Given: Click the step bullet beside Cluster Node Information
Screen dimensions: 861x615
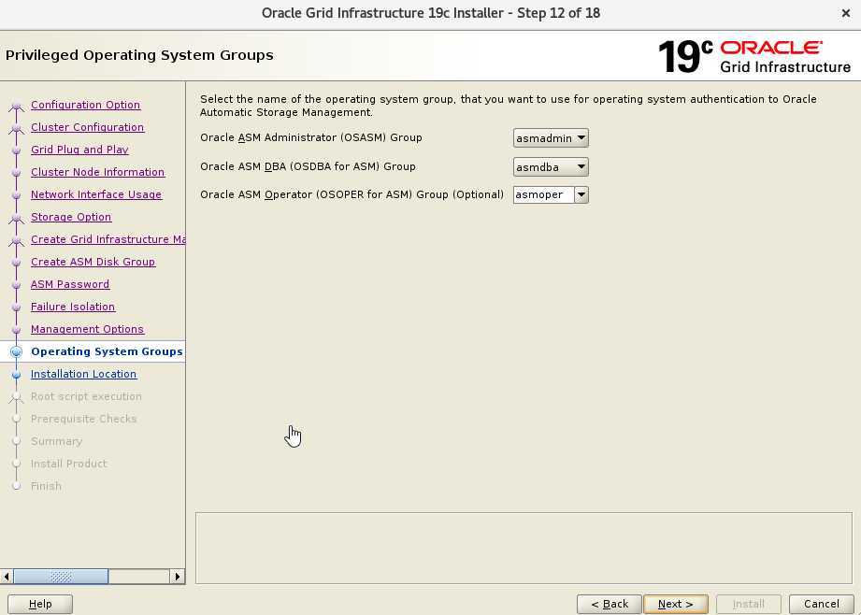Looking at the screenshot, I should pyautogui.click(x=17, y=172).
